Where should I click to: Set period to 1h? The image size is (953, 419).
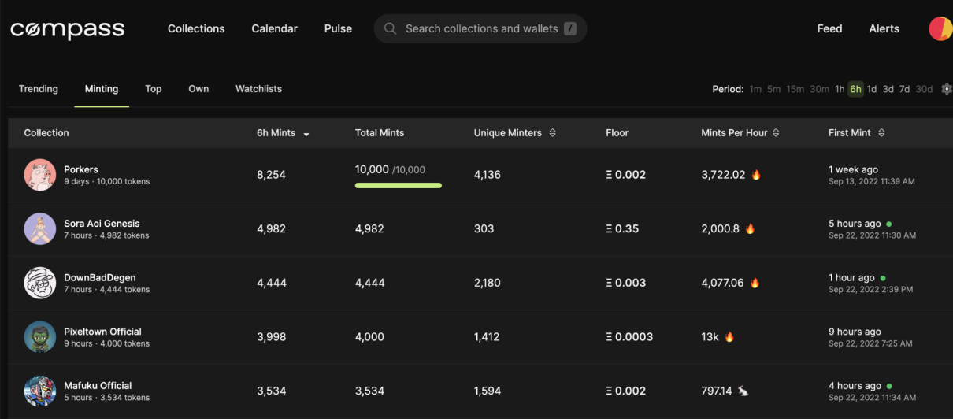point(840,89)
